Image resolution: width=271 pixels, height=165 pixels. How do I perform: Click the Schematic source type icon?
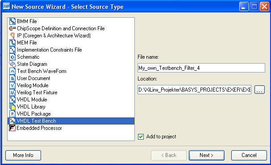(13, 57)
